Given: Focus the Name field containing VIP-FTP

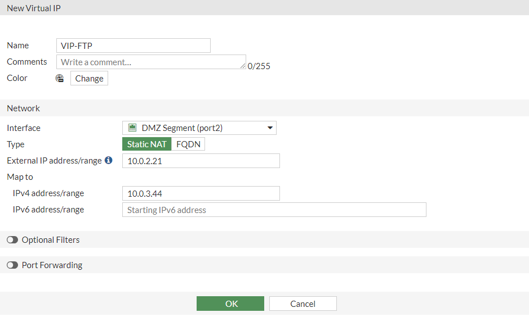Looking at the screenshot, I should 134,46.
